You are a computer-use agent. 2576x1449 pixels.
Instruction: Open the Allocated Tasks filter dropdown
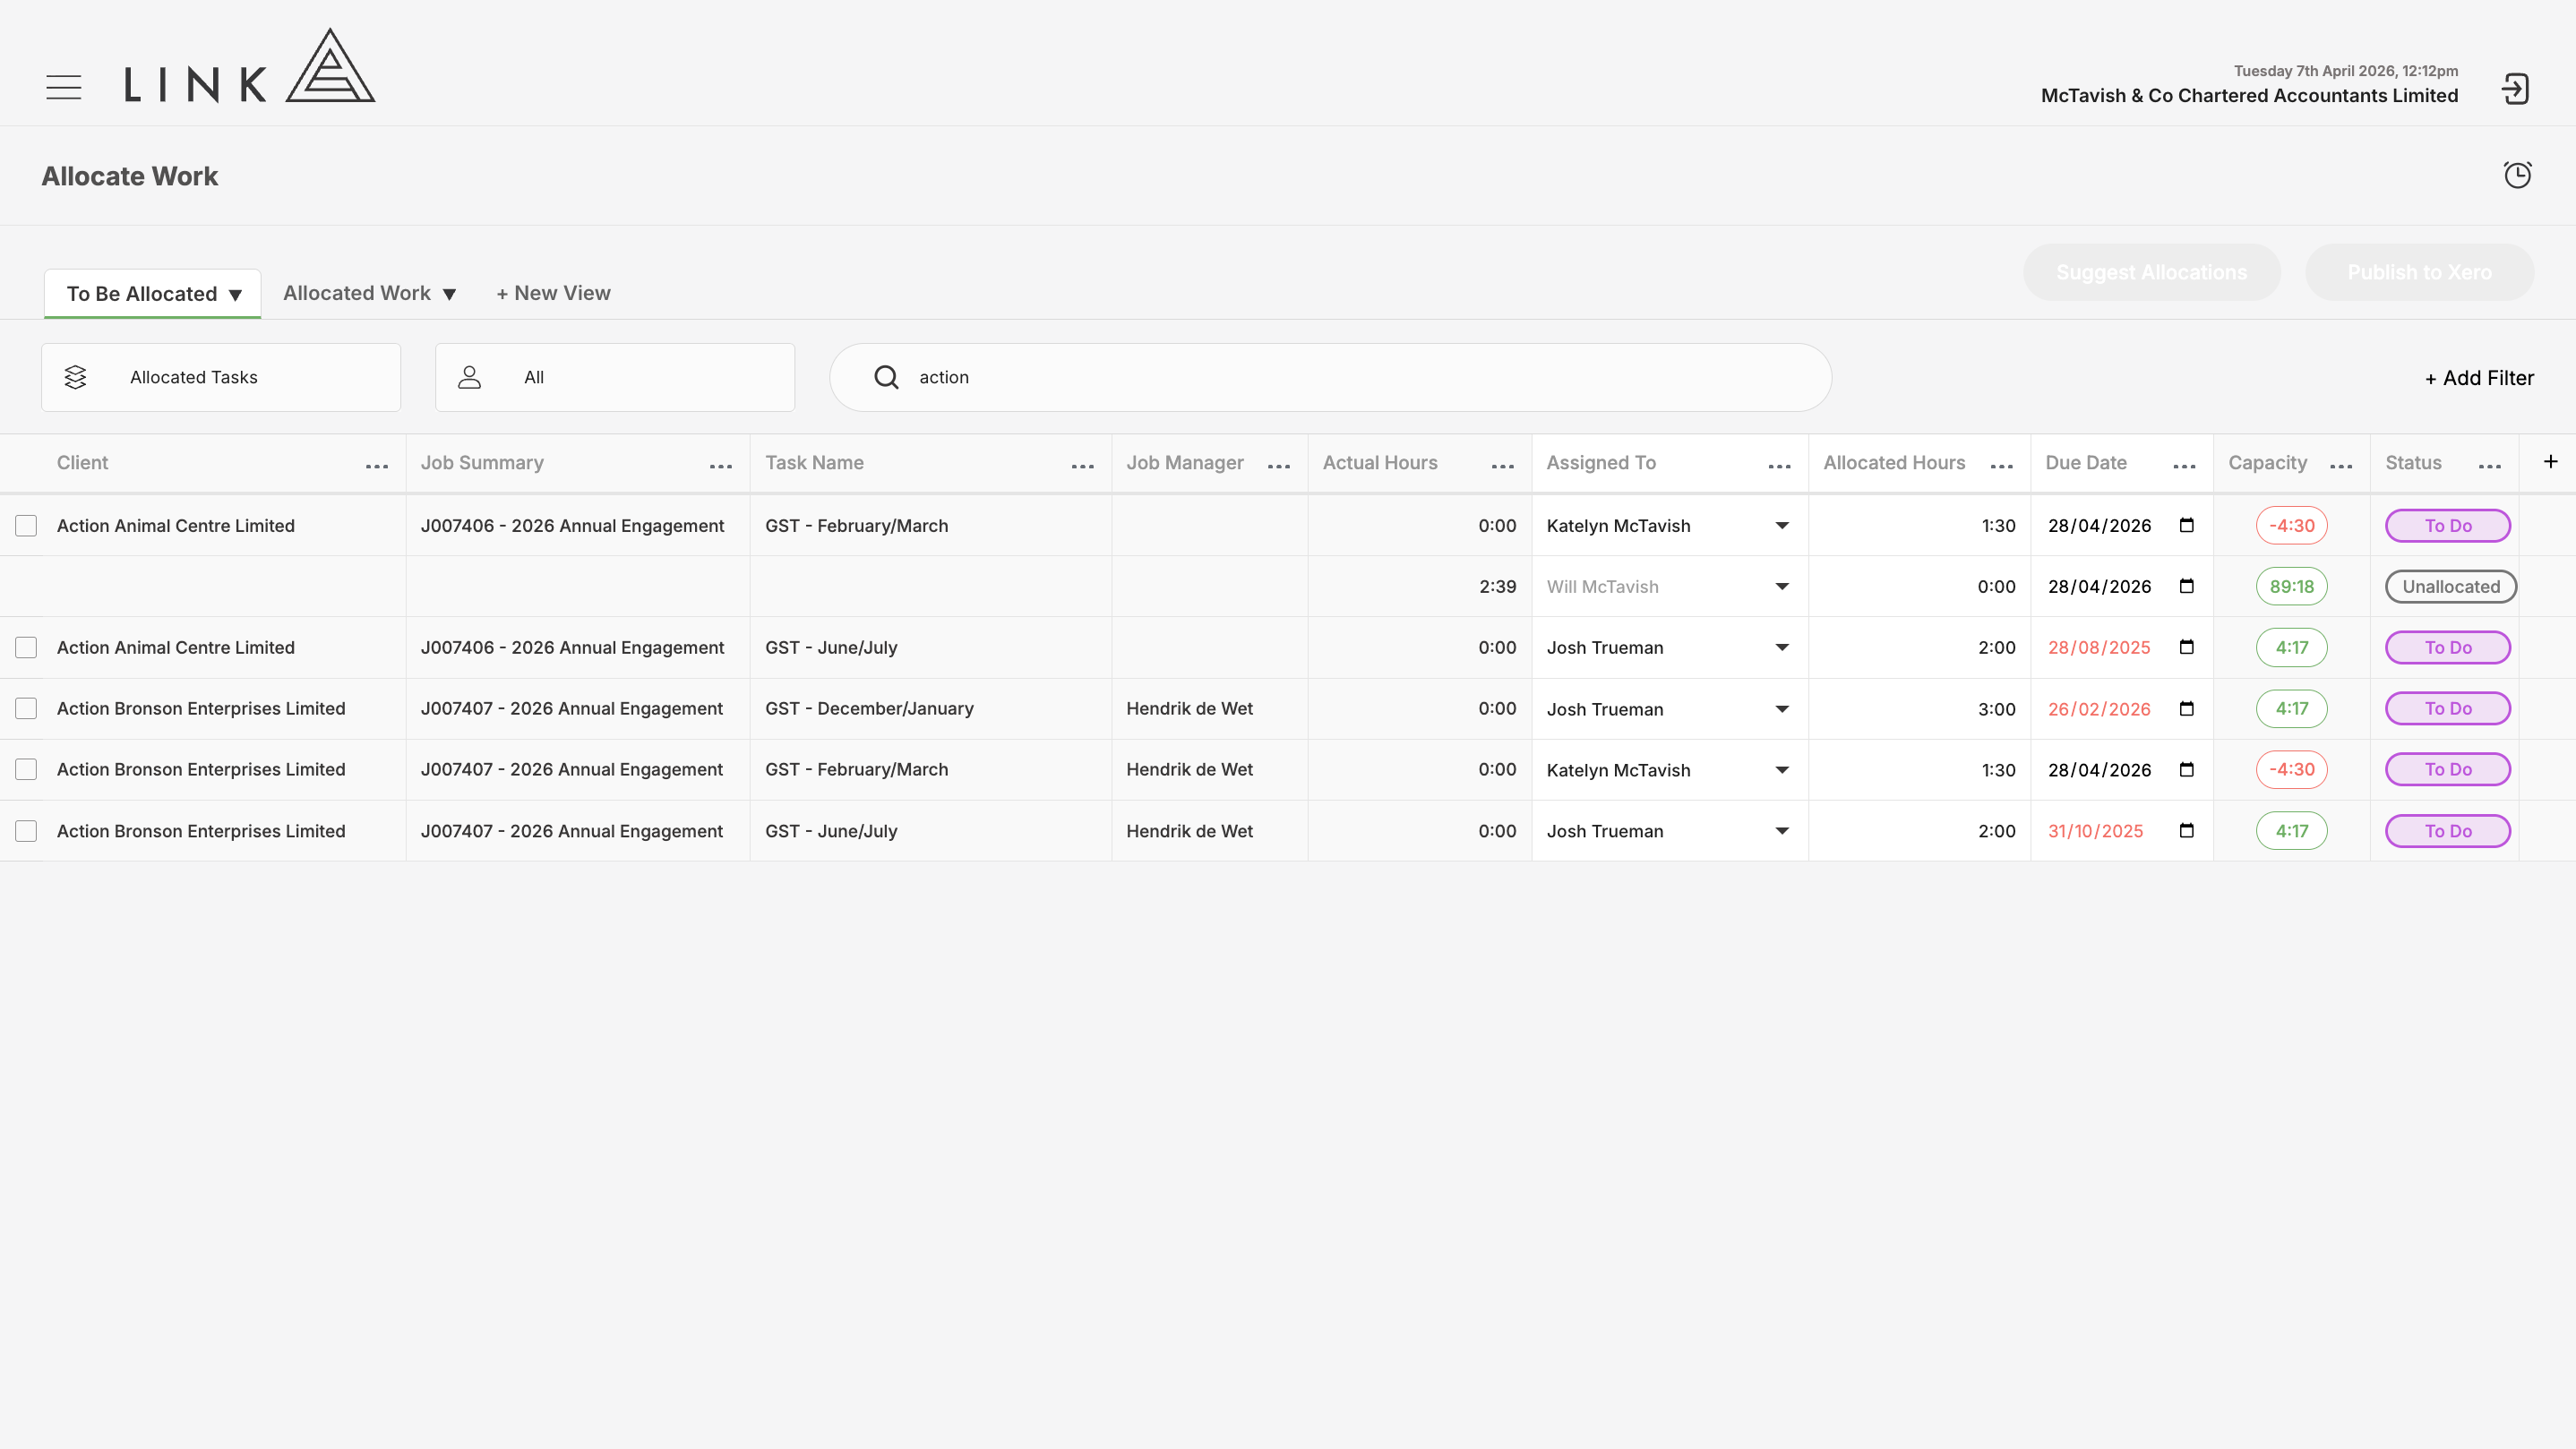[221, 377]
